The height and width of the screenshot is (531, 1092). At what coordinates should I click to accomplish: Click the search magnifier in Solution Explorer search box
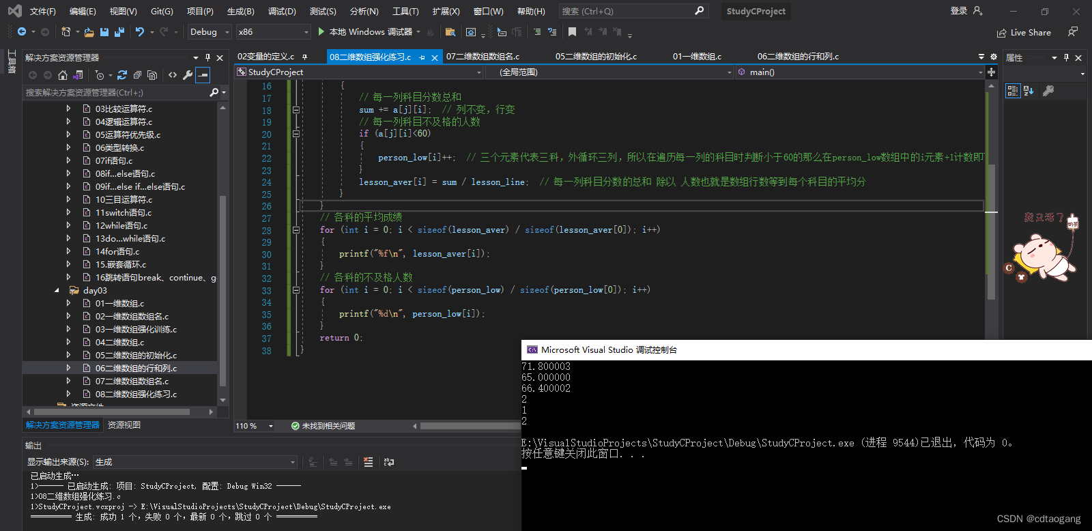coord(214,92)
